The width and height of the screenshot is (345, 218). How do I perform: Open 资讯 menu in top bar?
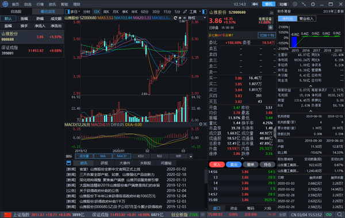[52, 4]
